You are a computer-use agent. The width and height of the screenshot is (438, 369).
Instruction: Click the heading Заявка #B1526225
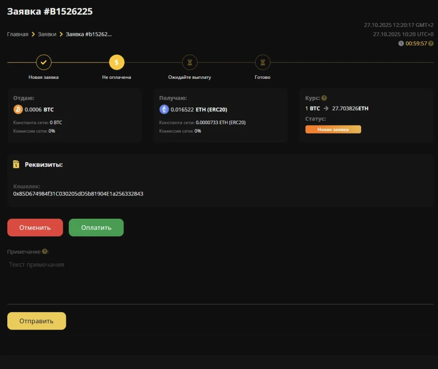pyautogui.click(x=50, y=12)
